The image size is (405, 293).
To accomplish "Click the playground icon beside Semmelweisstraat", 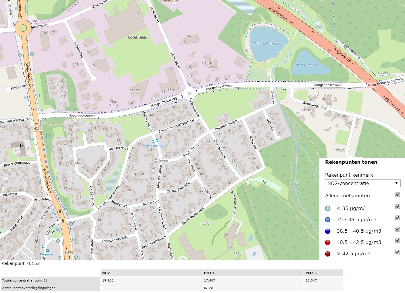I will pos(264,182).
